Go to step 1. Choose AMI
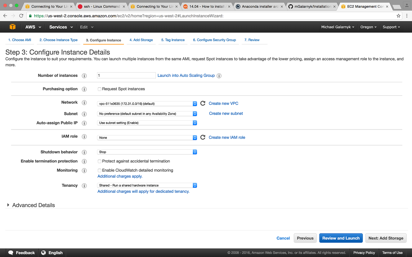 tap(20, 40)
